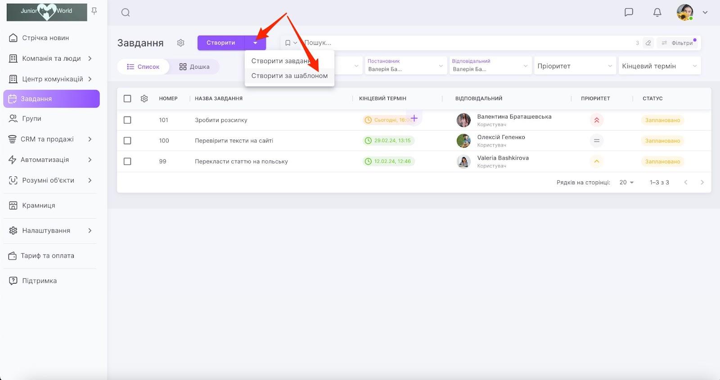Open the Пріоритет filter dropdown
The height and width of the screenshot is (380, 720).
click(x=575, y=66)
